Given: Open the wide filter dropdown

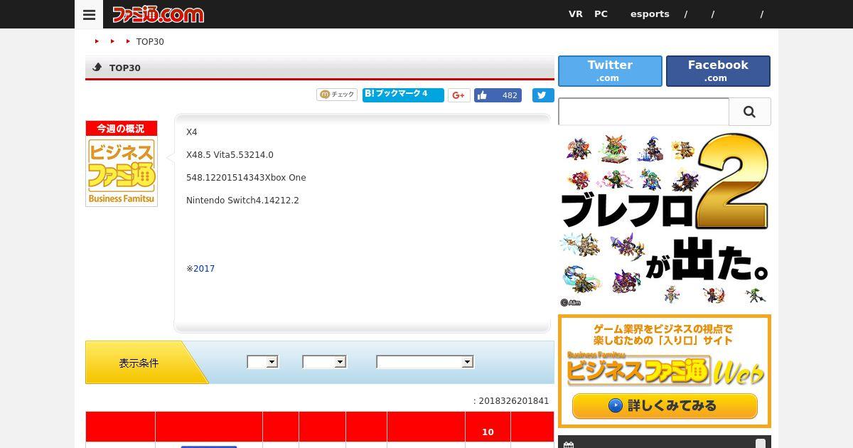Looking at the screenshot, I should tap(425, 362).
